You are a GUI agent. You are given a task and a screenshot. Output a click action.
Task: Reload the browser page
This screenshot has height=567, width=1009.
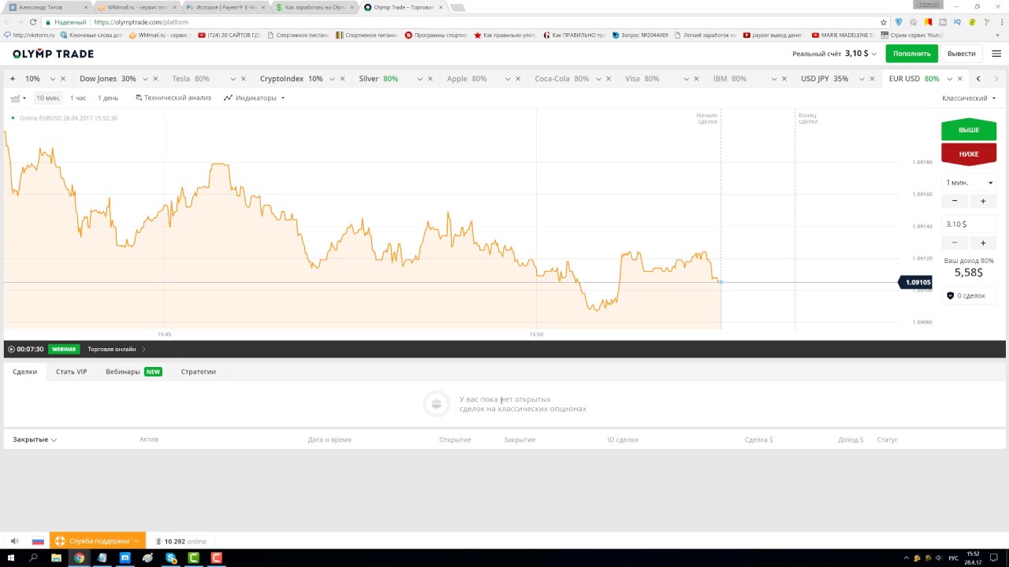point(33,22)
